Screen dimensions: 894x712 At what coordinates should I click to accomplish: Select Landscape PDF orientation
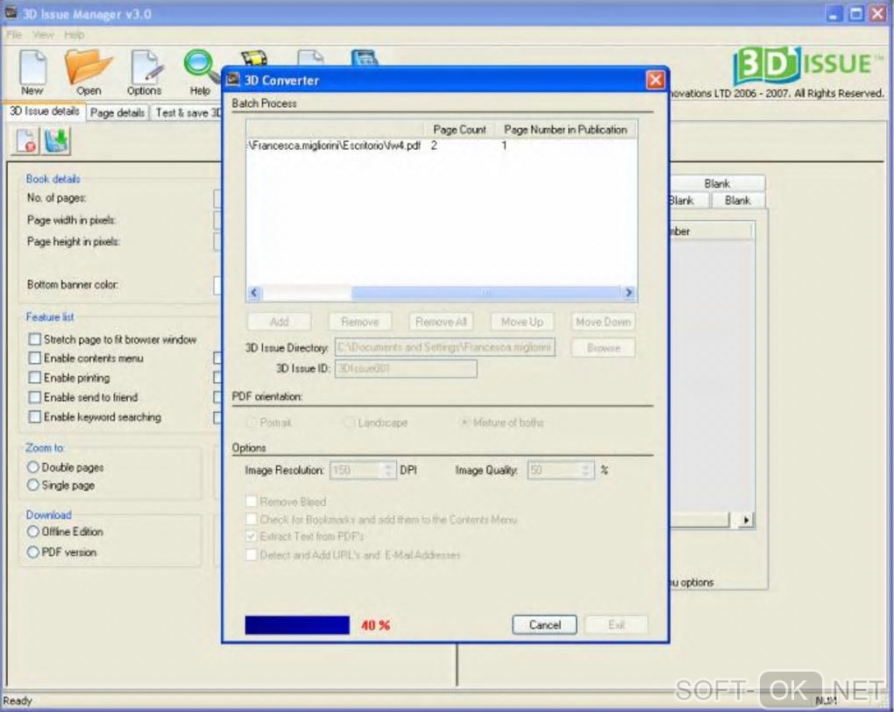tap(349, 423)
